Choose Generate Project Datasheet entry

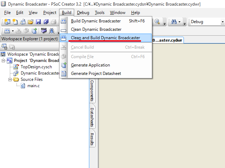[105, 73]
